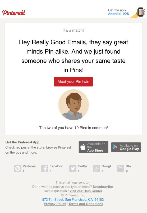Image resolution: width=147 pixels, height=213 pixels.
Task: Click the hand holding phone graphic
Action: (x=138, y=13)
